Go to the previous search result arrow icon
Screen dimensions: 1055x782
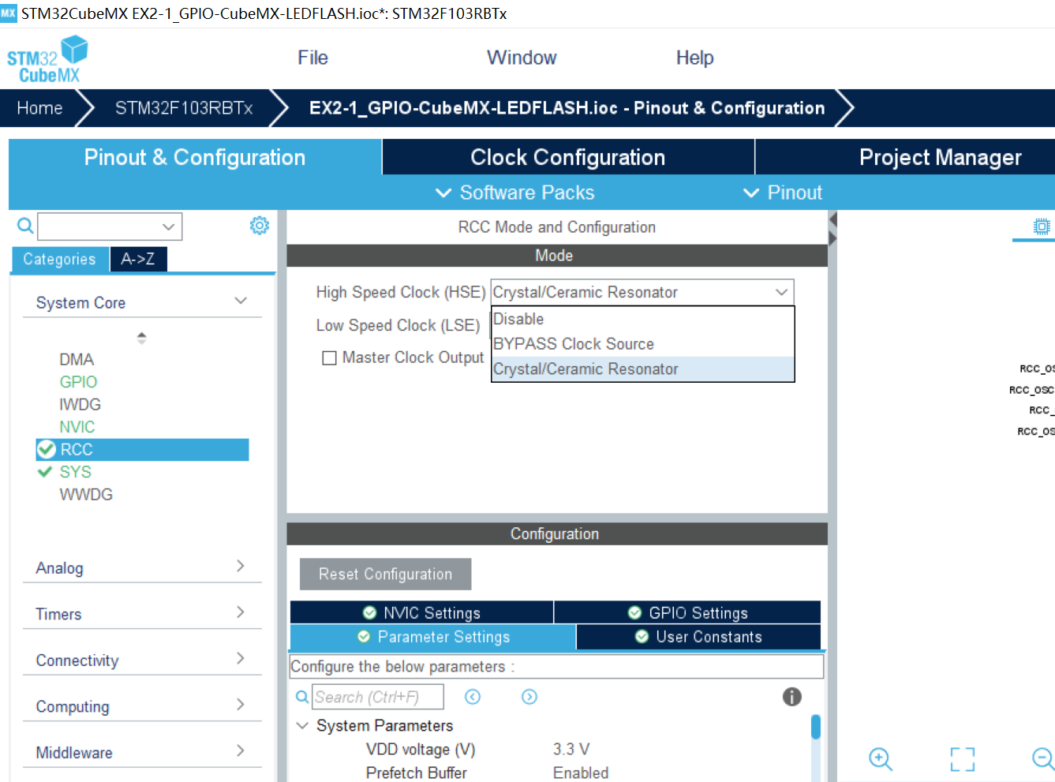(x=473, y=697)
